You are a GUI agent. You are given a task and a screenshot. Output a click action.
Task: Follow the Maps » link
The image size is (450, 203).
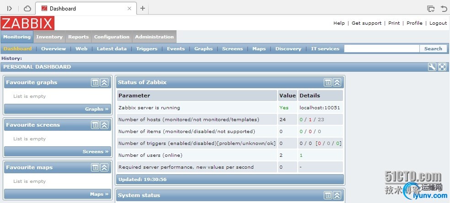[x=99, y=194]
